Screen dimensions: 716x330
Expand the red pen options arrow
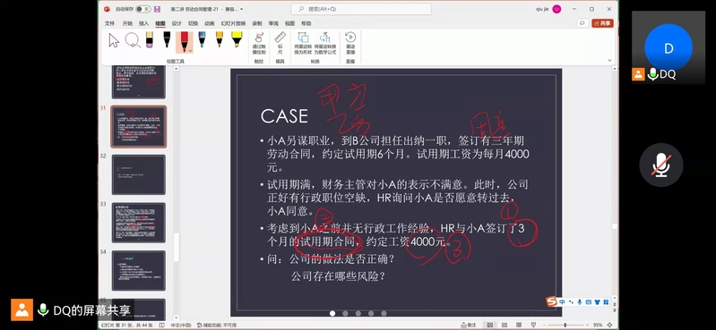(x=190, y=50)
